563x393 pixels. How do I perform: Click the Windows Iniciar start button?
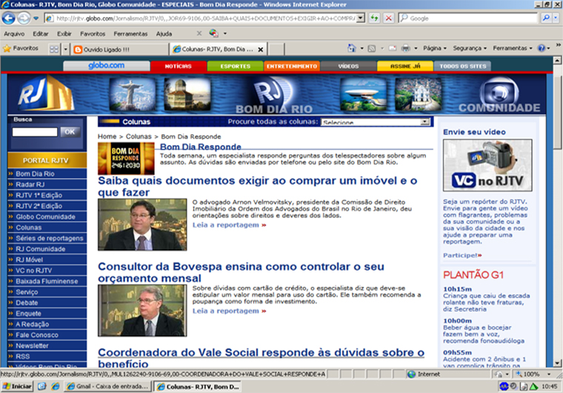coord(17,386)
